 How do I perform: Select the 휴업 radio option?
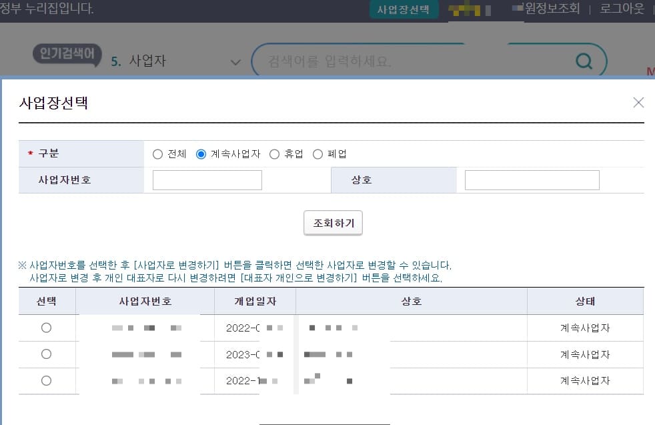coord(273,153)
